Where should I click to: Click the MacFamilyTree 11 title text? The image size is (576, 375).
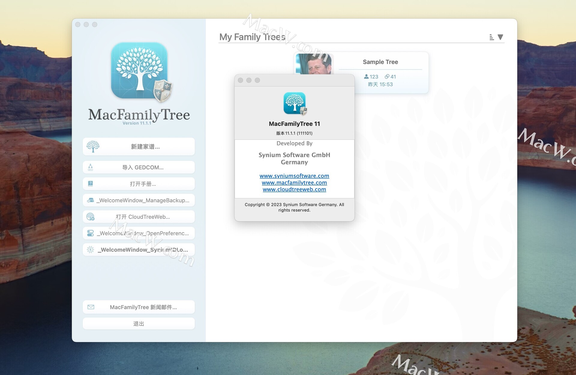point(294,124)
